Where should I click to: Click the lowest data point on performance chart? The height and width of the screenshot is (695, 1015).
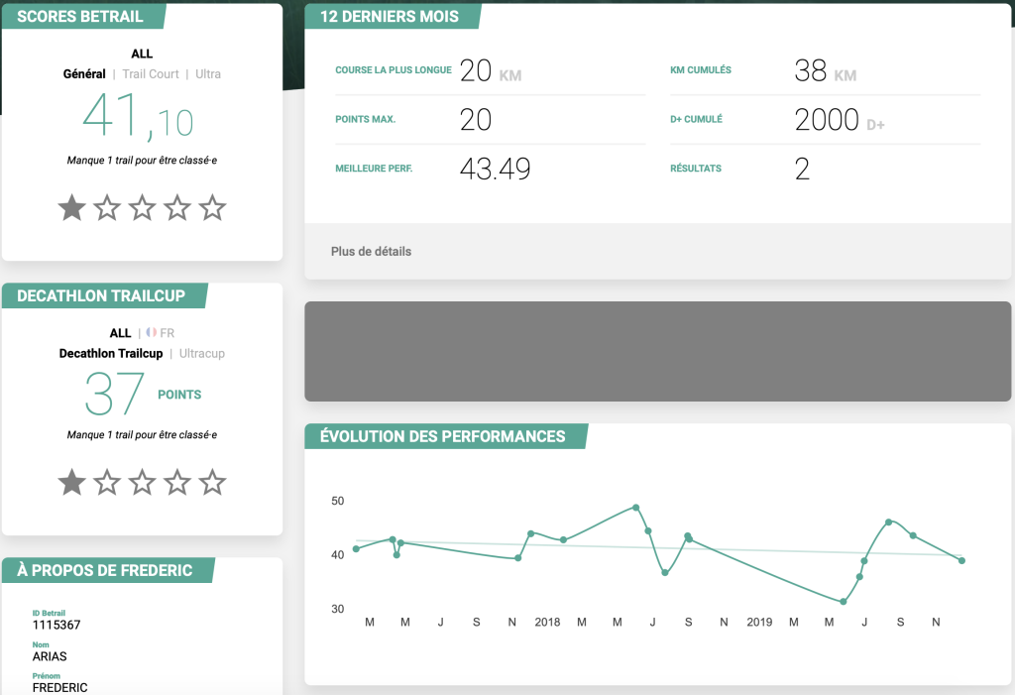(844, 602)
